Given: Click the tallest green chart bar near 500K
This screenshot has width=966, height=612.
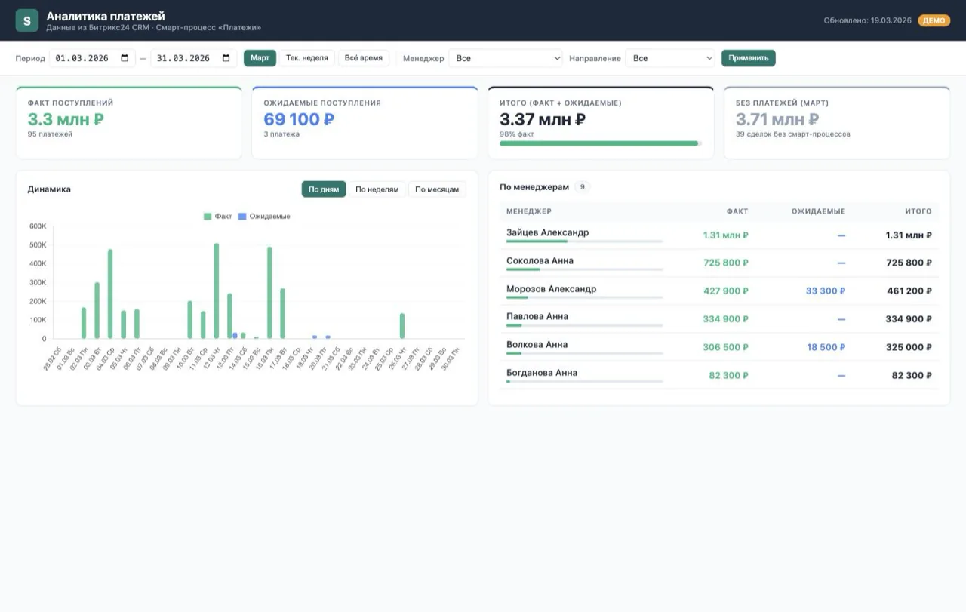Looking at the screenshot, I should point(217,291).
